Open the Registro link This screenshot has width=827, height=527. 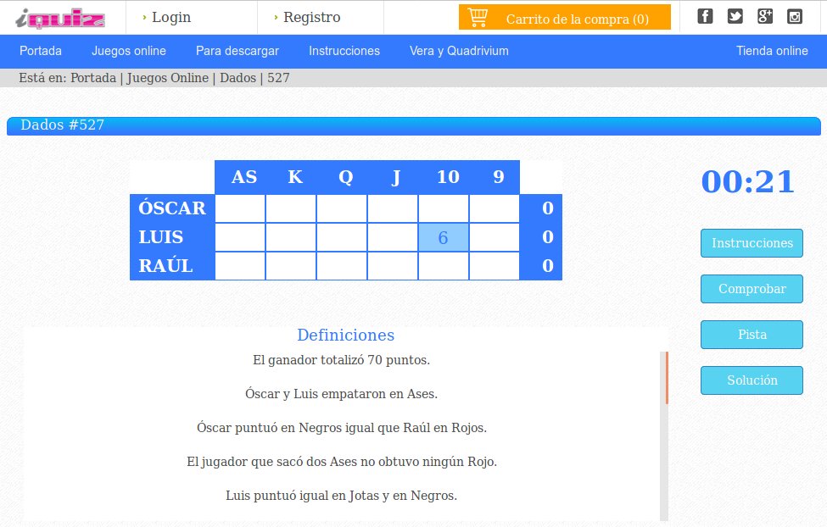click(311, 18)
